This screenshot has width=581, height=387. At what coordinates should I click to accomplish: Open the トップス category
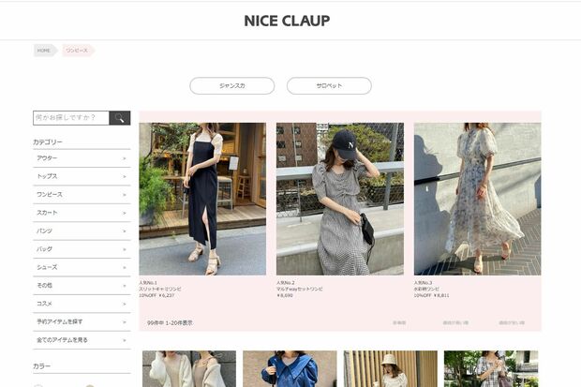82,176
